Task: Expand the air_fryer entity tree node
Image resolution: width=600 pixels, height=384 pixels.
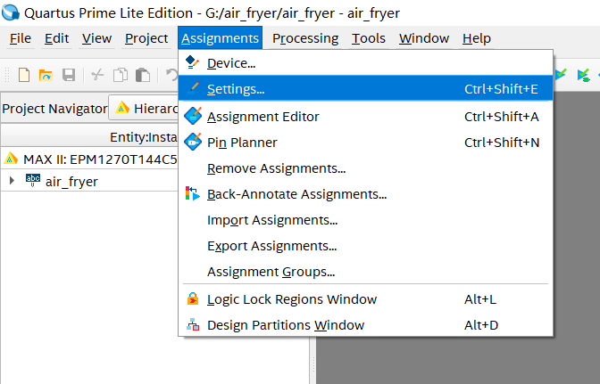Action: click(12, 181)
